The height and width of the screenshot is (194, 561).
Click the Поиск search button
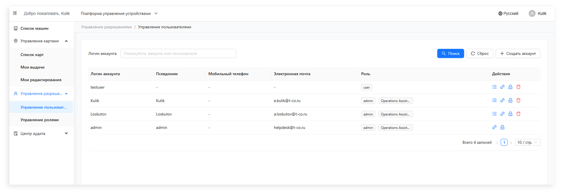(451, 53)
